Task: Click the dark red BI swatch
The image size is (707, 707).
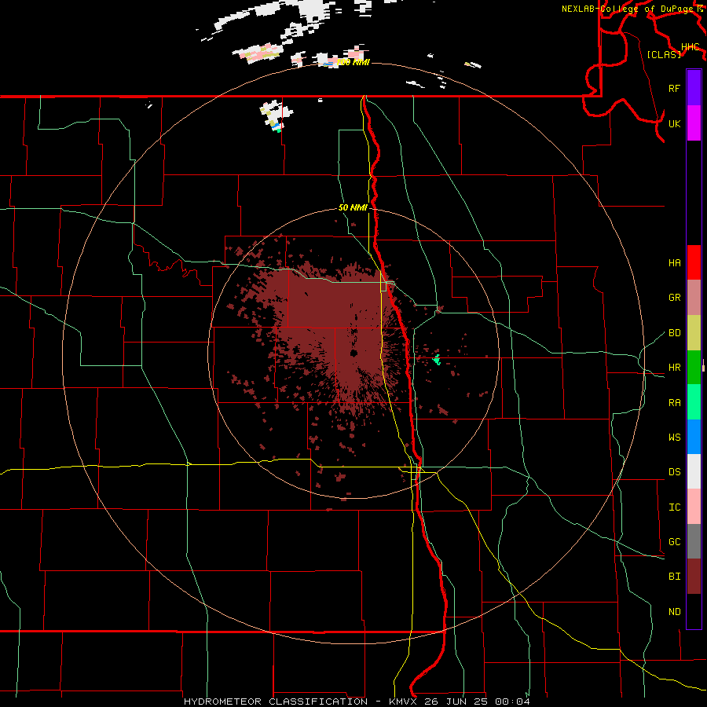Action: coord(694,577)
